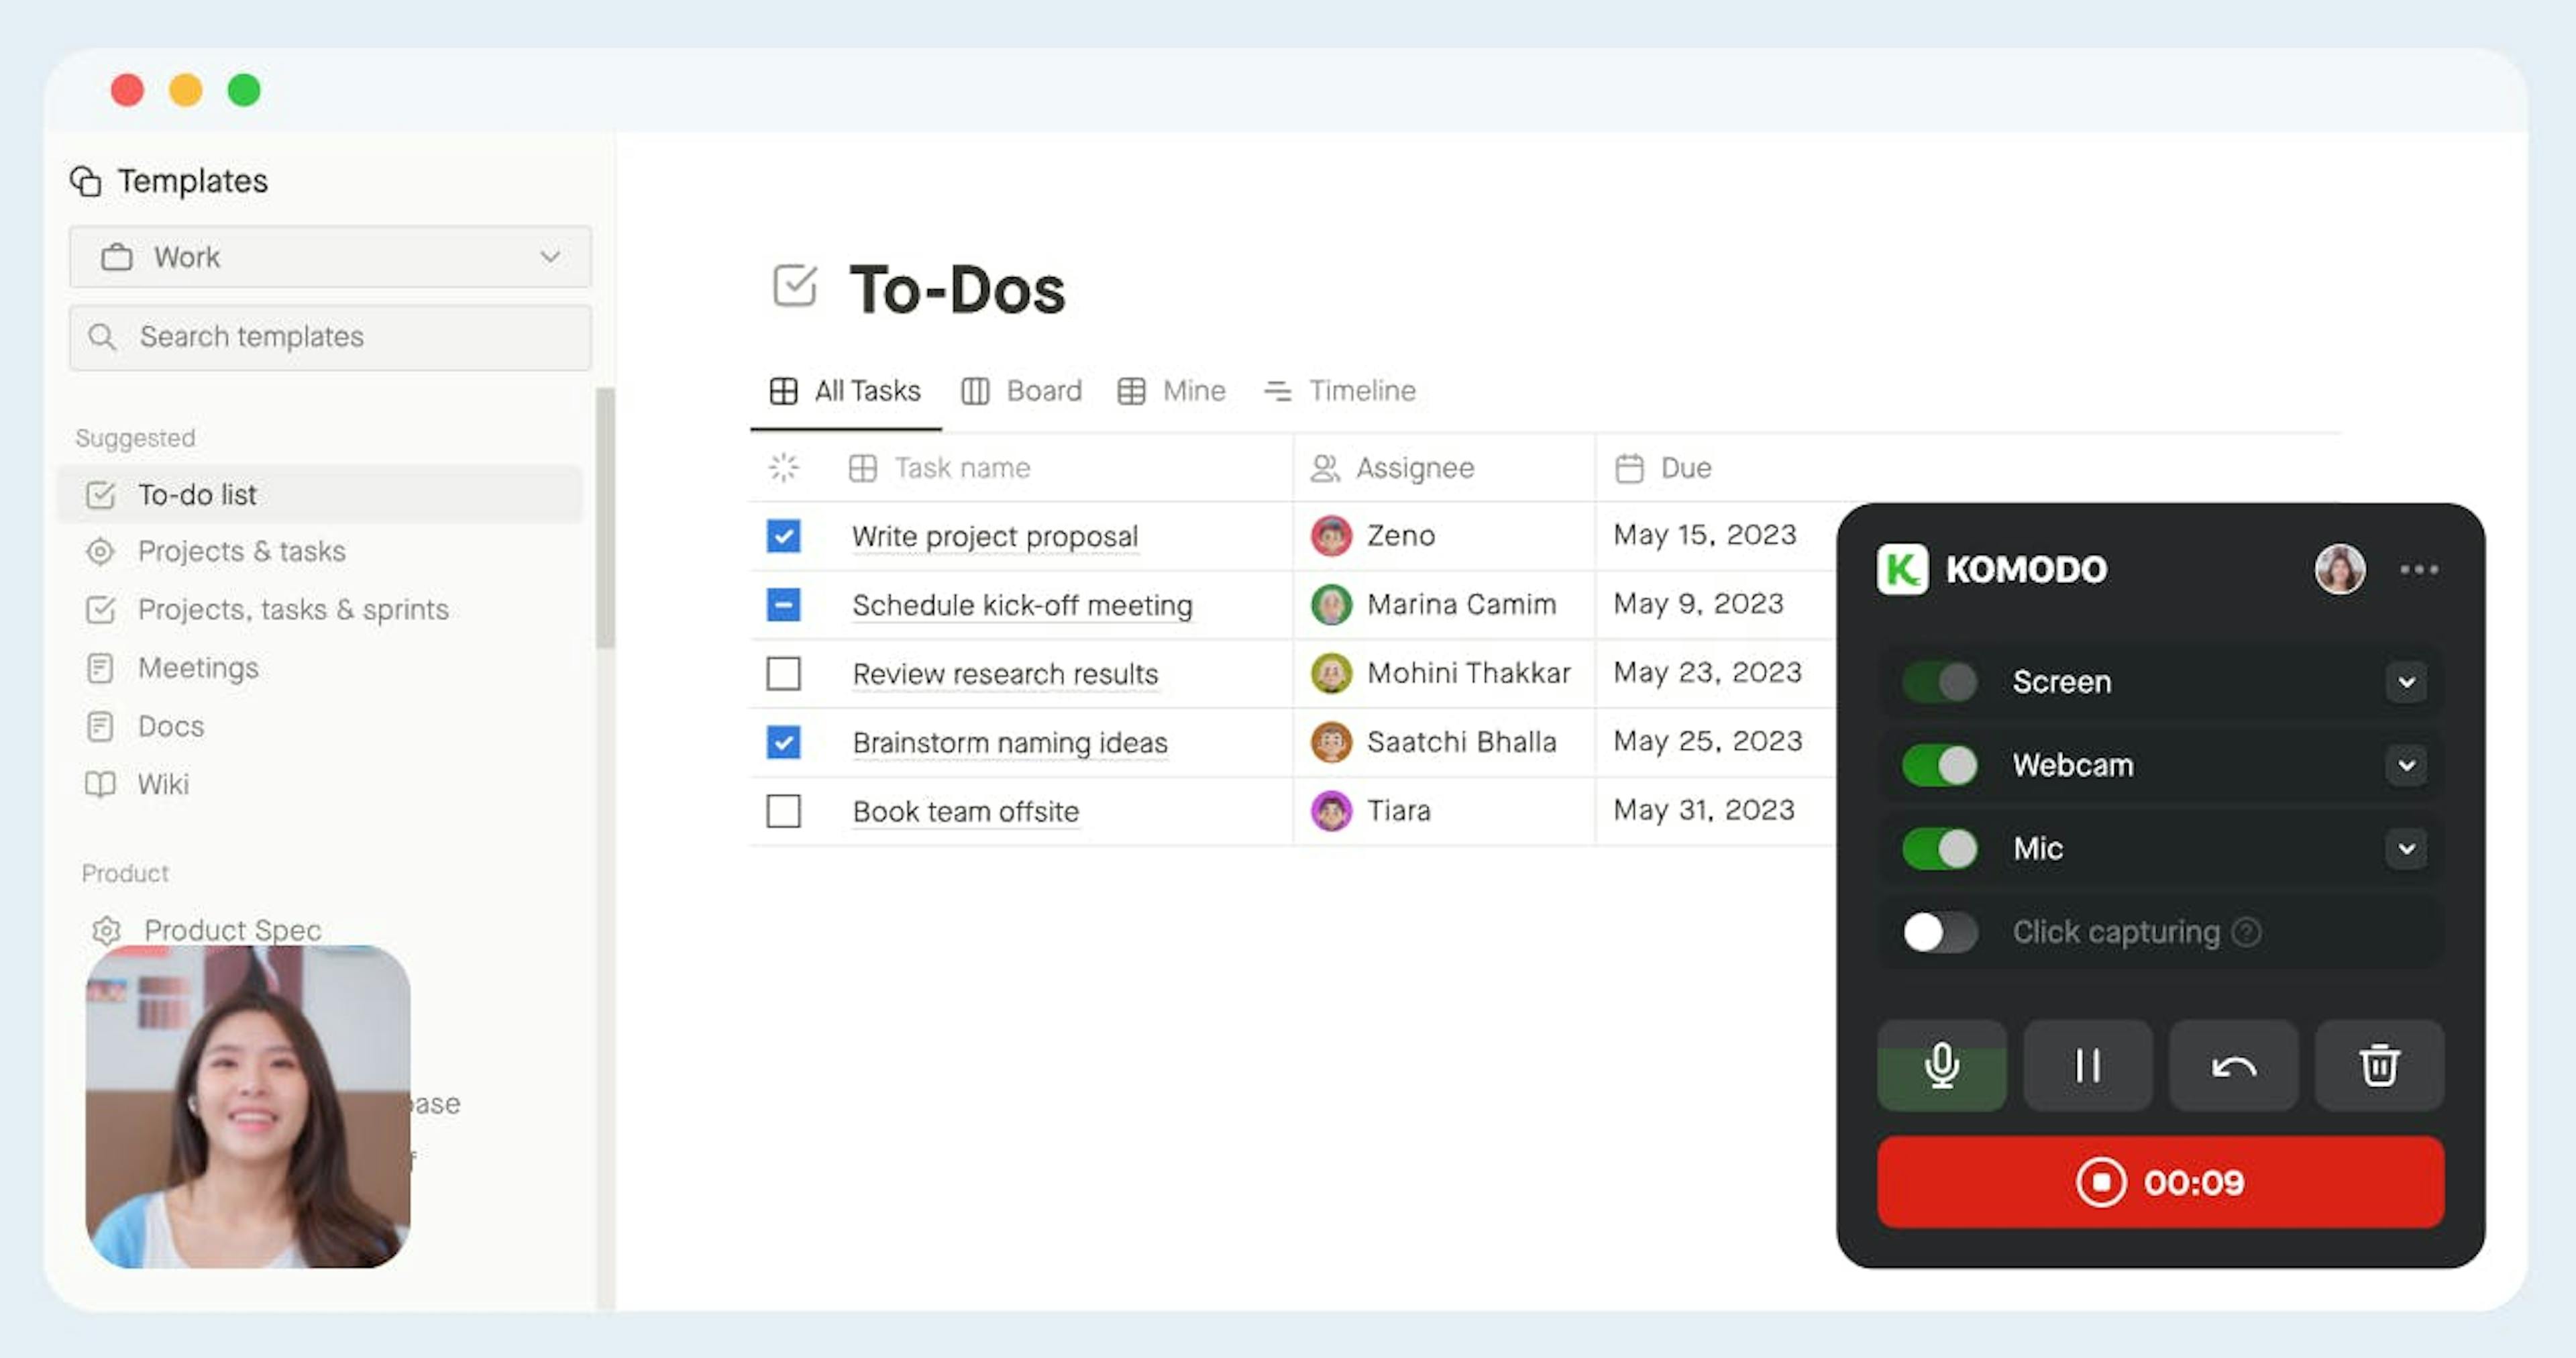Viewport: 2576px width, 1358px height.
Task: Open Review research results task
Action: click(x=1005, y=674)
